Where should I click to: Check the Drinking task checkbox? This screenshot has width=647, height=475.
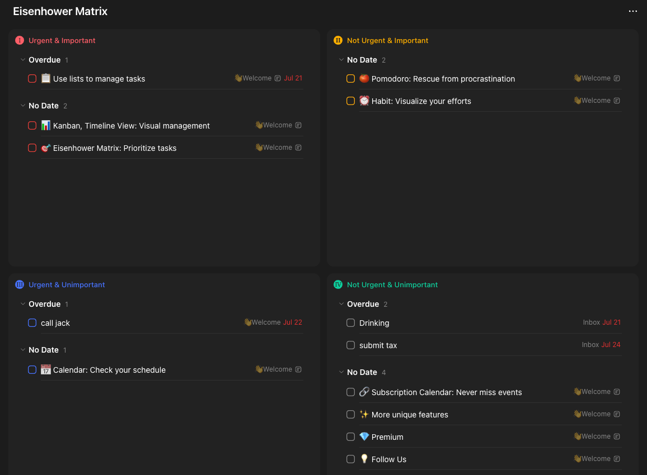click(351, 323)
